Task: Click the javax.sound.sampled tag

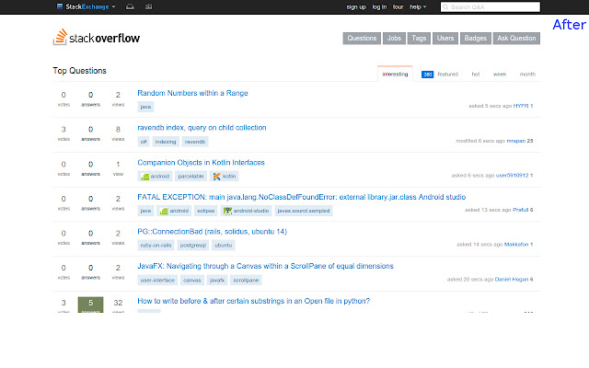Action: tap(304, 211)
